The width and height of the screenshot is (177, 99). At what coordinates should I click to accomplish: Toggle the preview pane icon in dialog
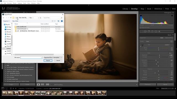coord(58,21)
